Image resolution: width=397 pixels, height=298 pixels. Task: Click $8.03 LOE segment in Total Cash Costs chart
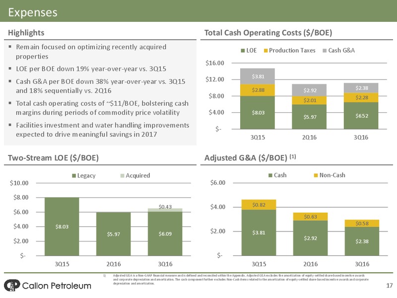click(x=258, y=113)
